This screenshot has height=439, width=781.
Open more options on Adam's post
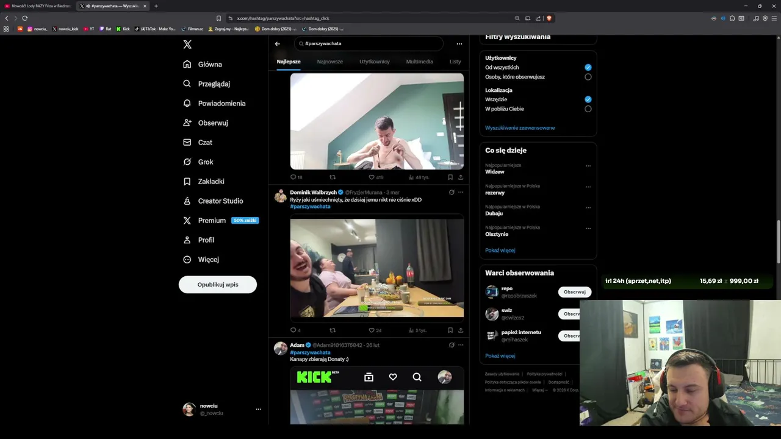point(461,345)
